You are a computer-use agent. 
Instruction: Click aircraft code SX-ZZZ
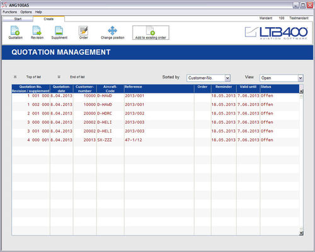click(x=105, y=140)
